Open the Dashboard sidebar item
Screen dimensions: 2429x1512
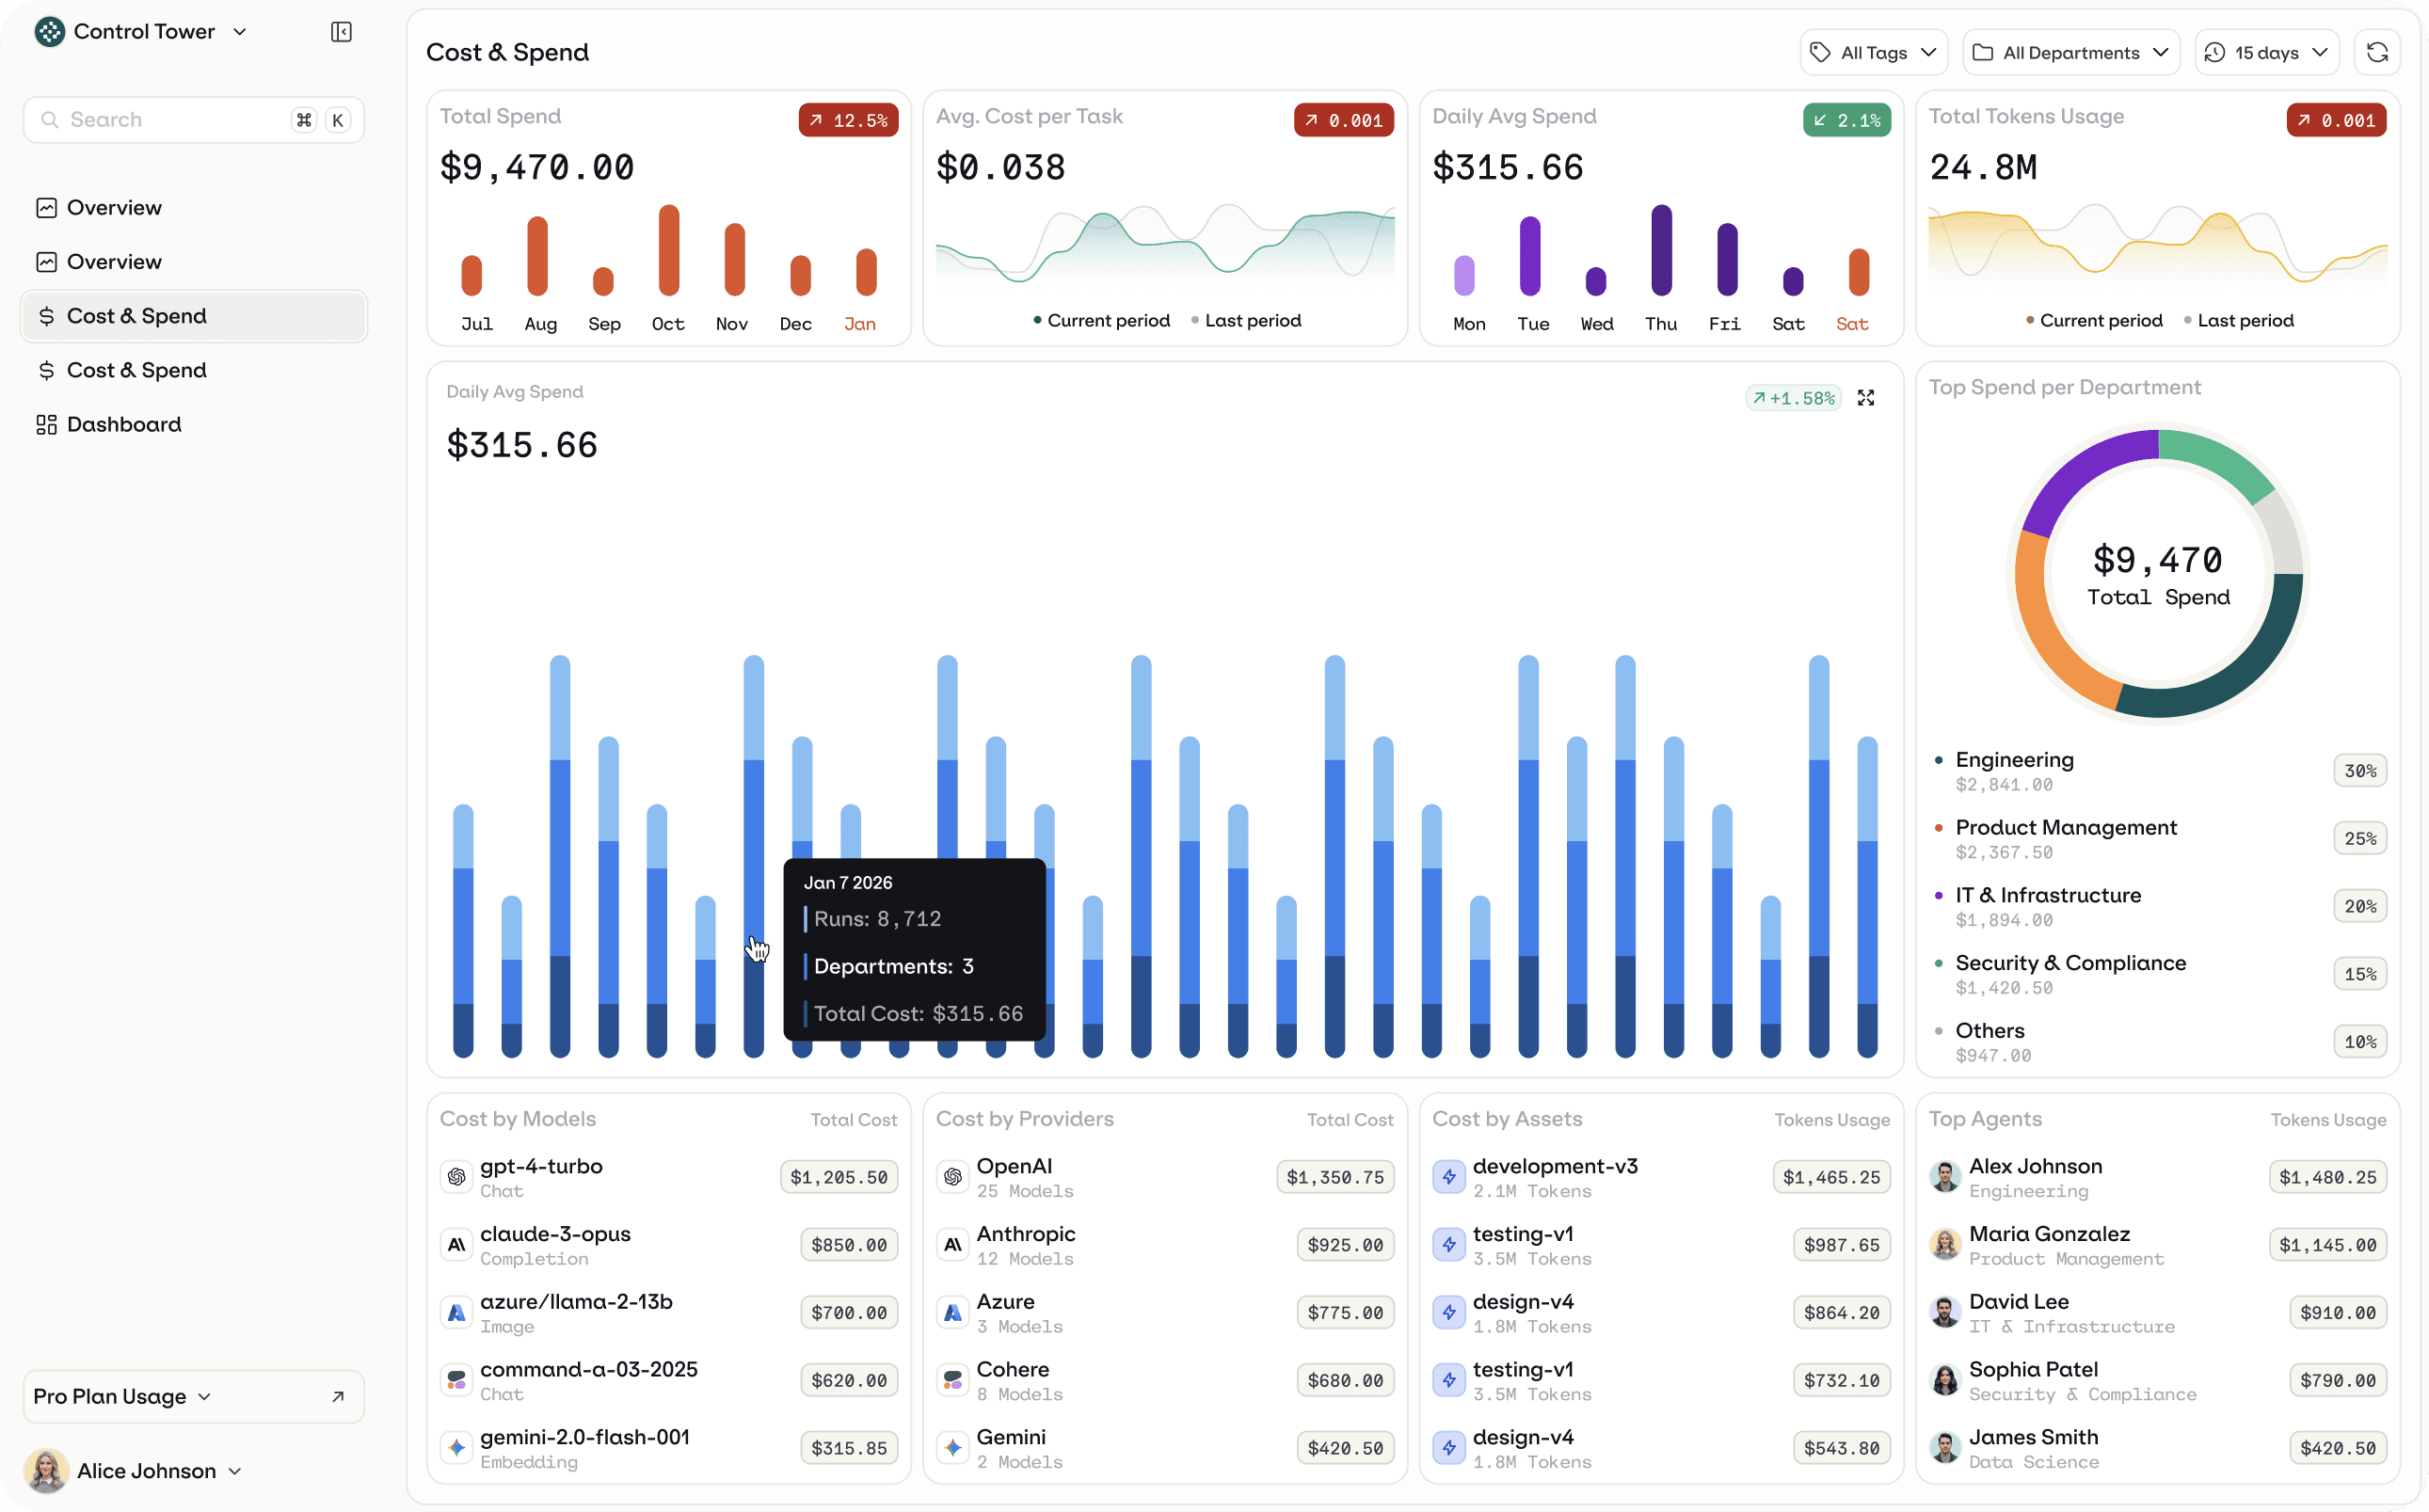point(124,424)
